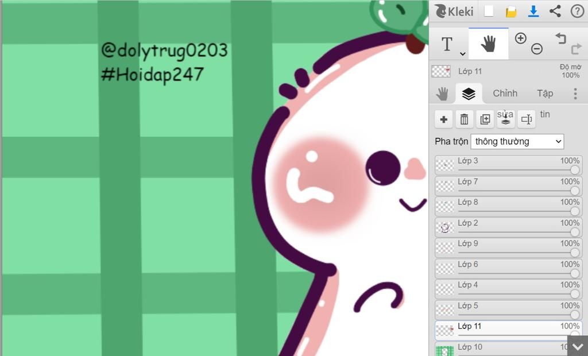Zoom in with the plus magnifier
This screenshot has height=356, width=588.
tap(520, 38)
